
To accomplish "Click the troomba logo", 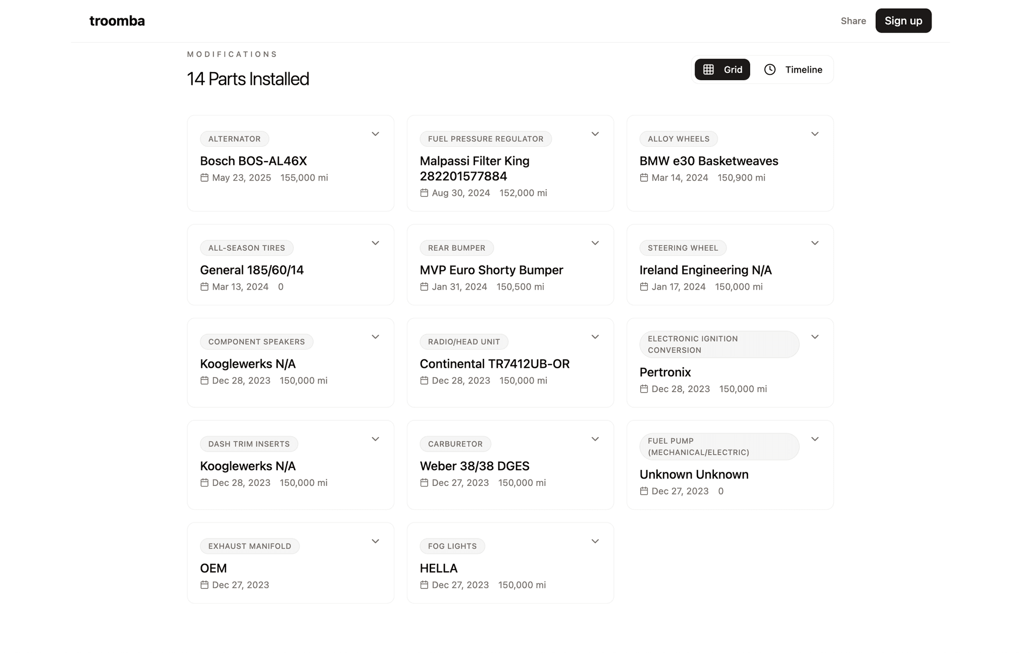I will click(117, 21).
